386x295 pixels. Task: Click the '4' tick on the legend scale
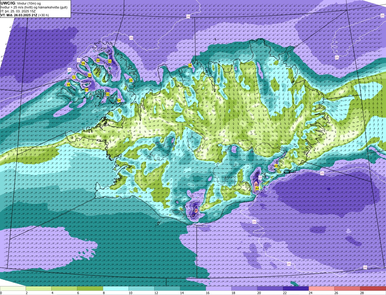pyautogui.click(x=52, y=293)
